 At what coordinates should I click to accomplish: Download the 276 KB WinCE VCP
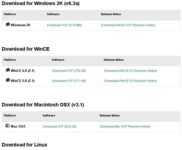tap(69, 71)
